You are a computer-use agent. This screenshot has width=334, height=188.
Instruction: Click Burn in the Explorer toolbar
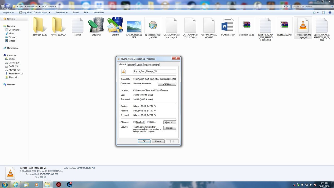click(x=86, y=13)
